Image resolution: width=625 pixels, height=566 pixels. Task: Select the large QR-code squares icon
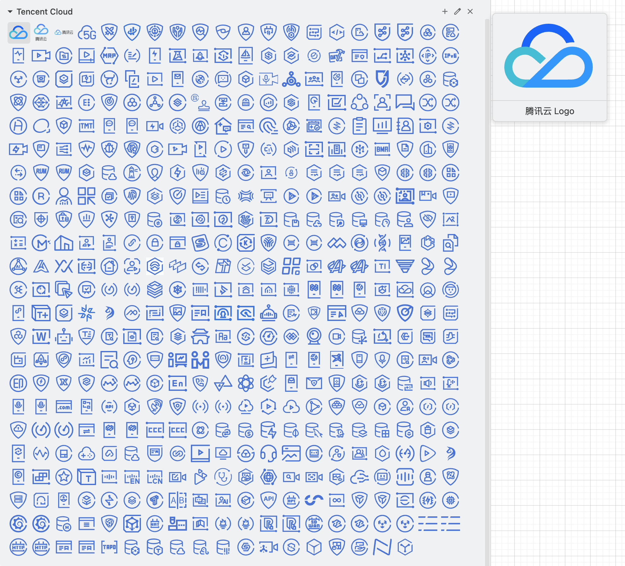coord(87,196)
